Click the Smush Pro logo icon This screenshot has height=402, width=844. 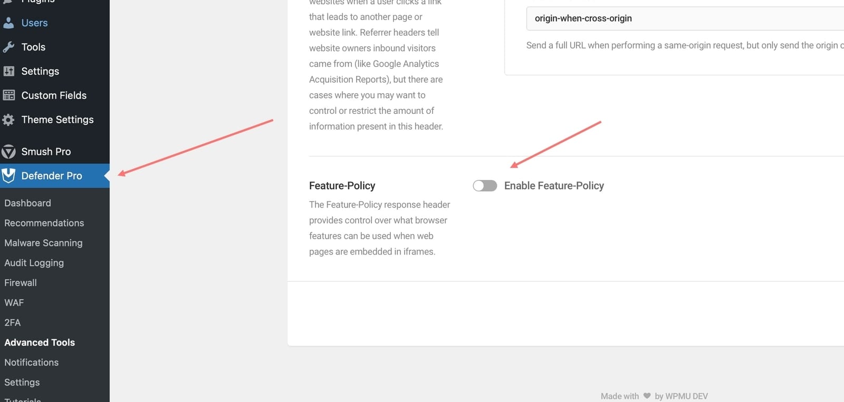(x=8, y=152)
